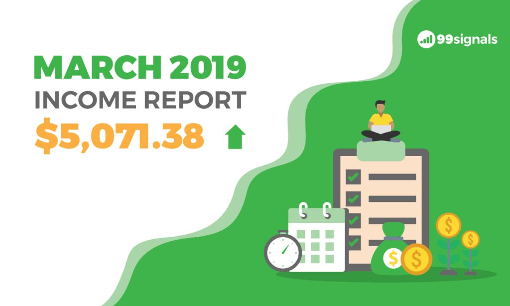
Task: Click the green money bag icon
Action: click(390, 248)
